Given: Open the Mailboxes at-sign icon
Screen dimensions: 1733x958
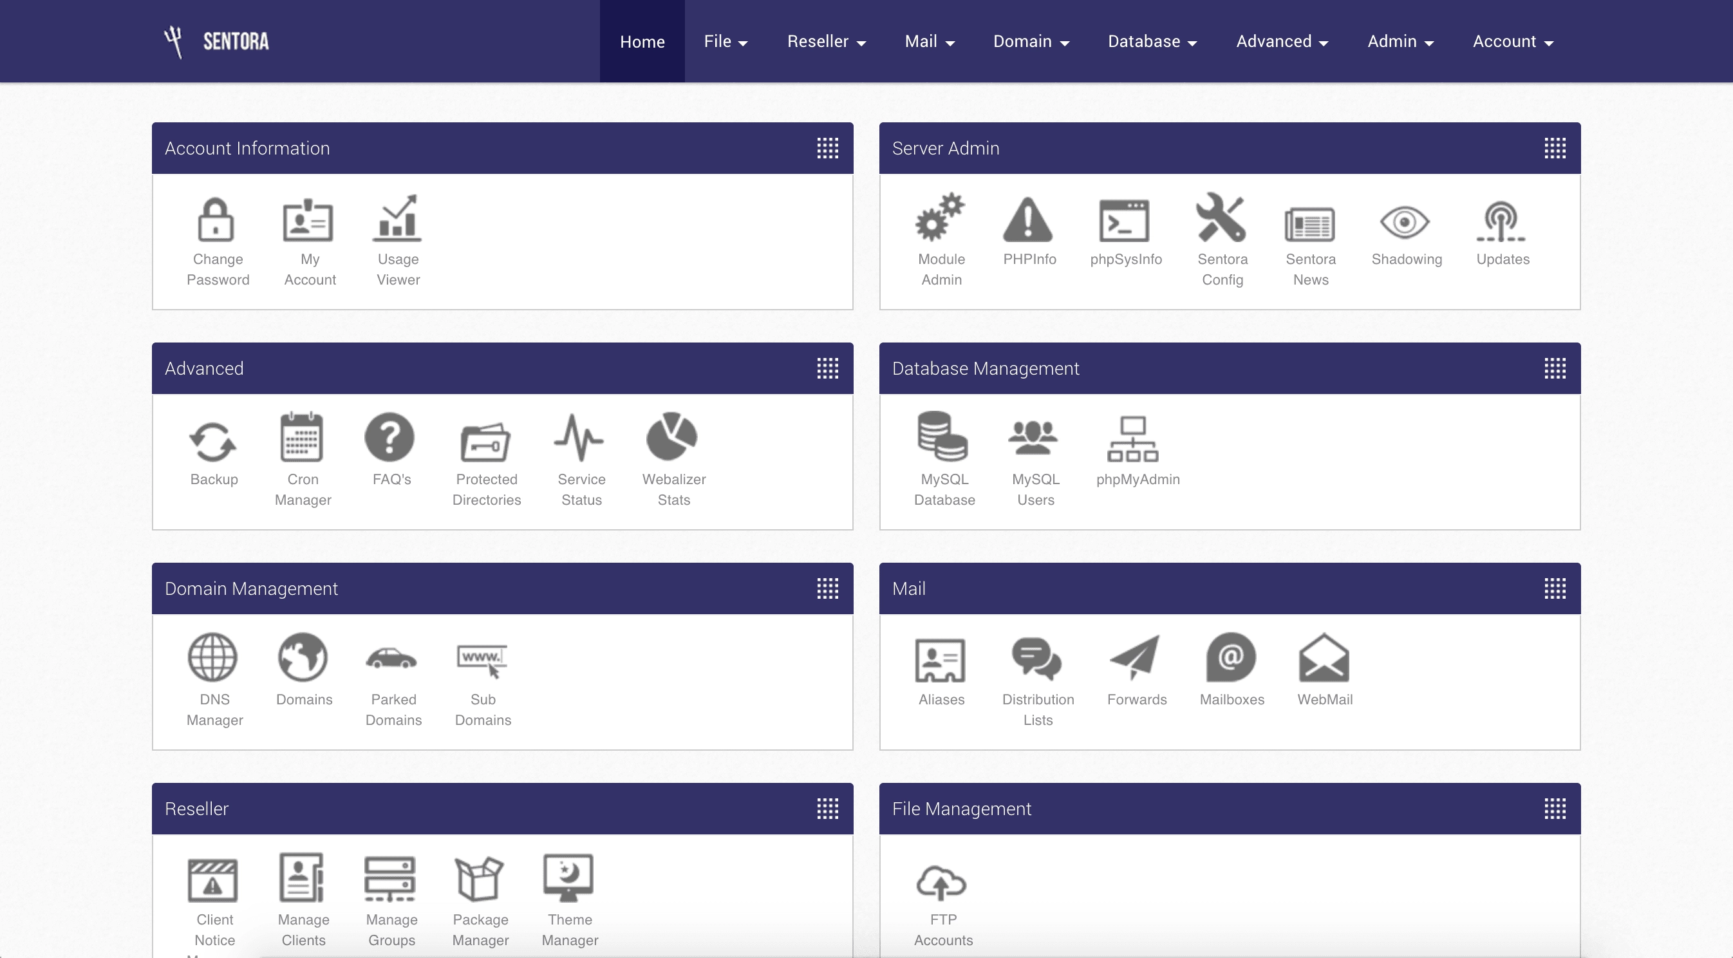Looking at the screenshot, I should pyautogui.click(x=1230, y=657).
